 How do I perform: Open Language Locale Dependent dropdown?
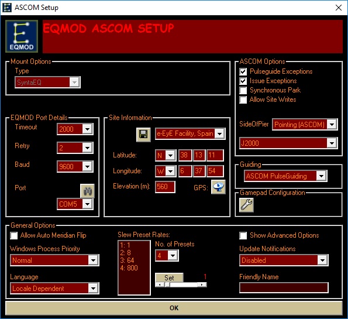click(x=54, y=289)
